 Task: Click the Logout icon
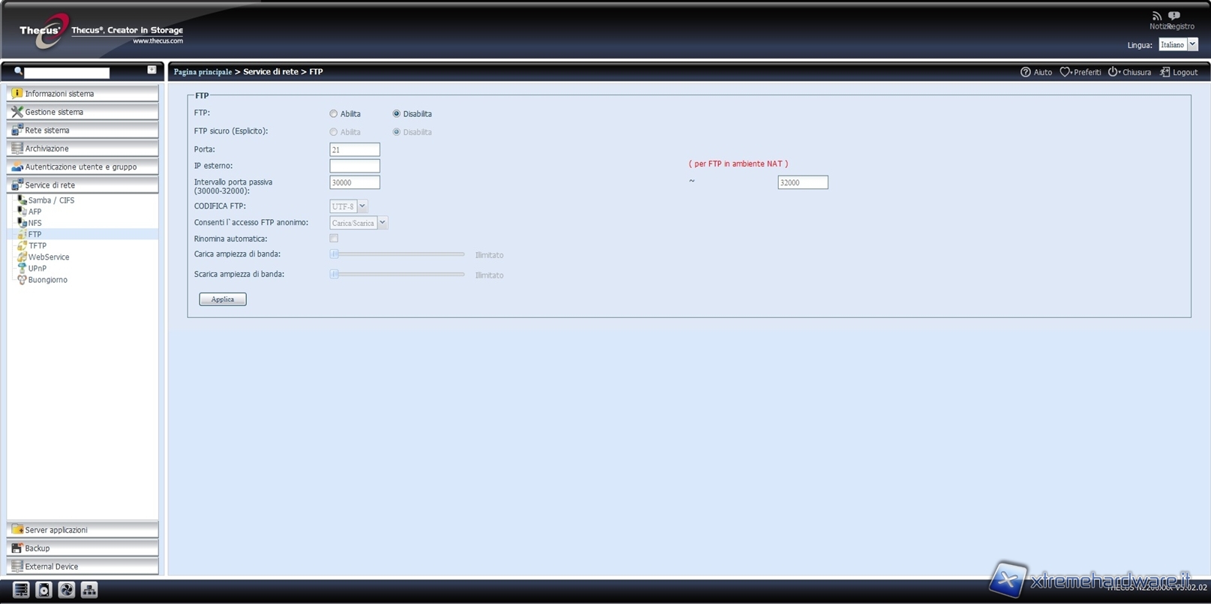pos(1164,72)
